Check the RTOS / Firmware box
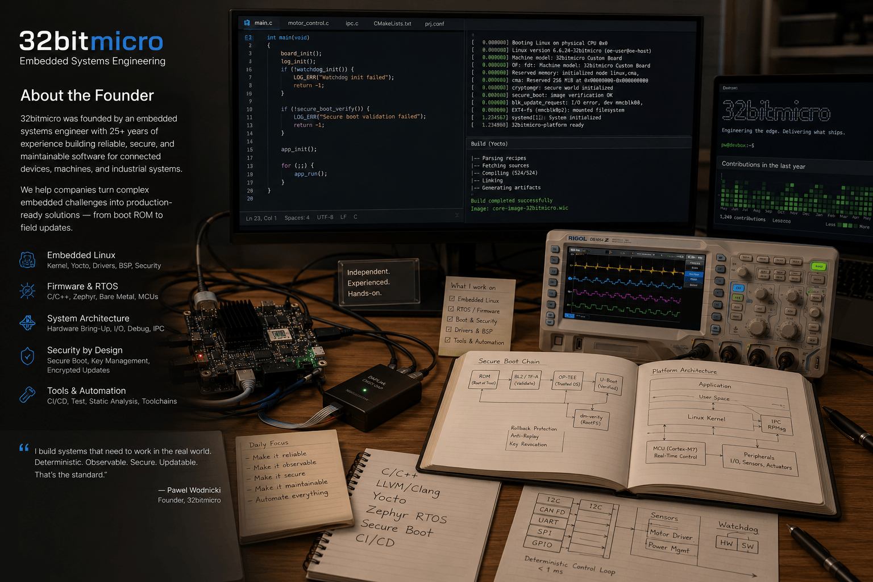 (451, 309)
